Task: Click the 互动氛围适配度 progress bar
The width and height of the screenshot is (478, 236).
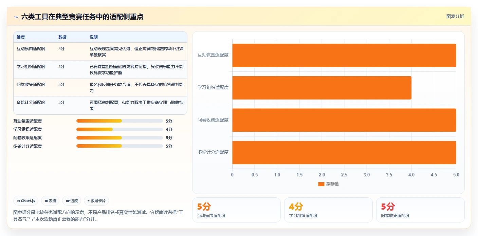Action: pos(119,121)
